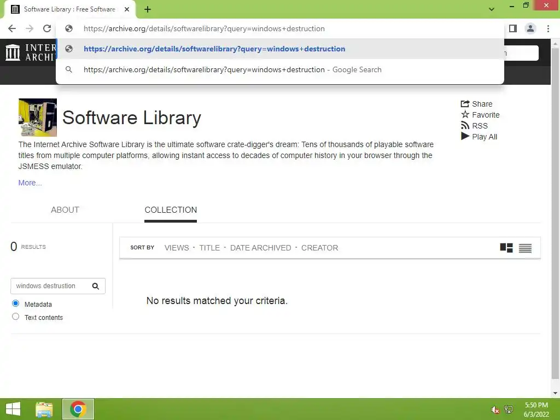Sort results by VIEWS
Image resolution: width=560 pixels, height=420 pixels.
click(177, 248)
